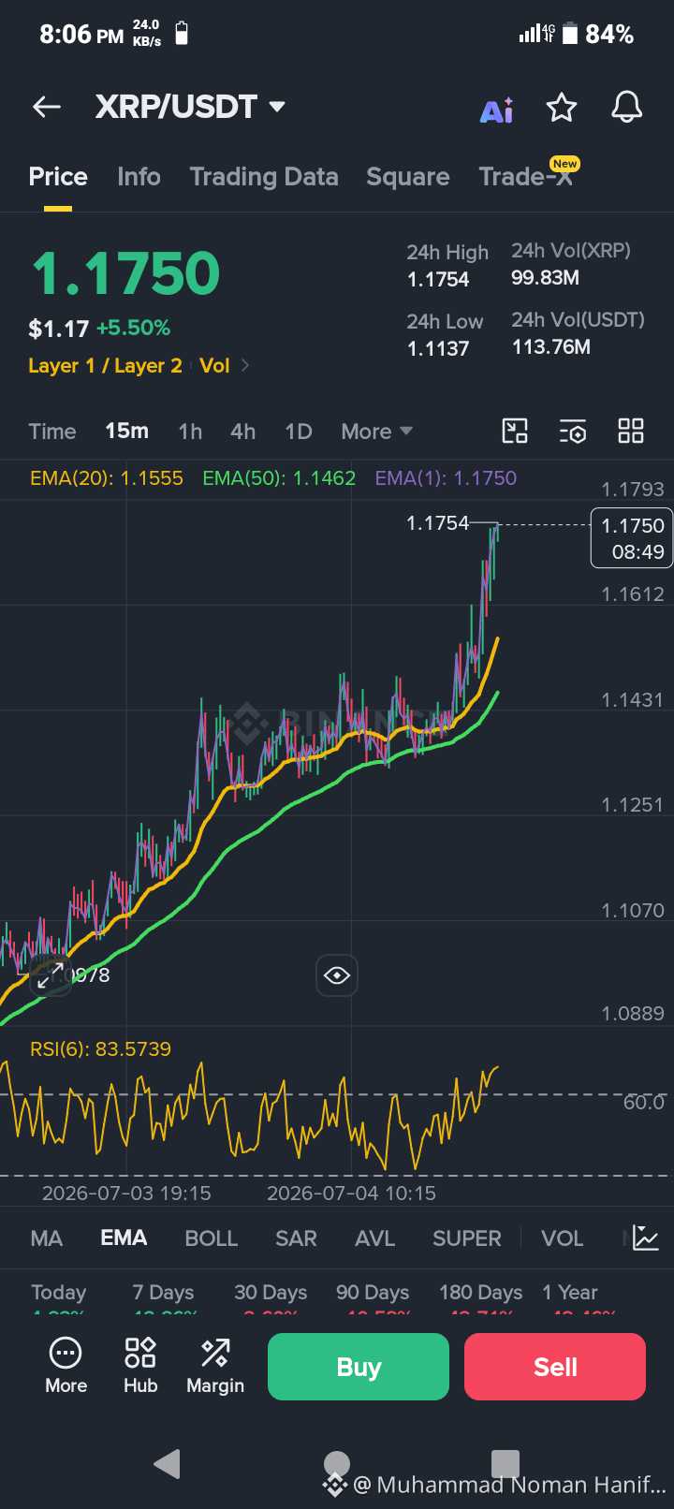Tap the 24h Low value 1.1137

(438, 349)
